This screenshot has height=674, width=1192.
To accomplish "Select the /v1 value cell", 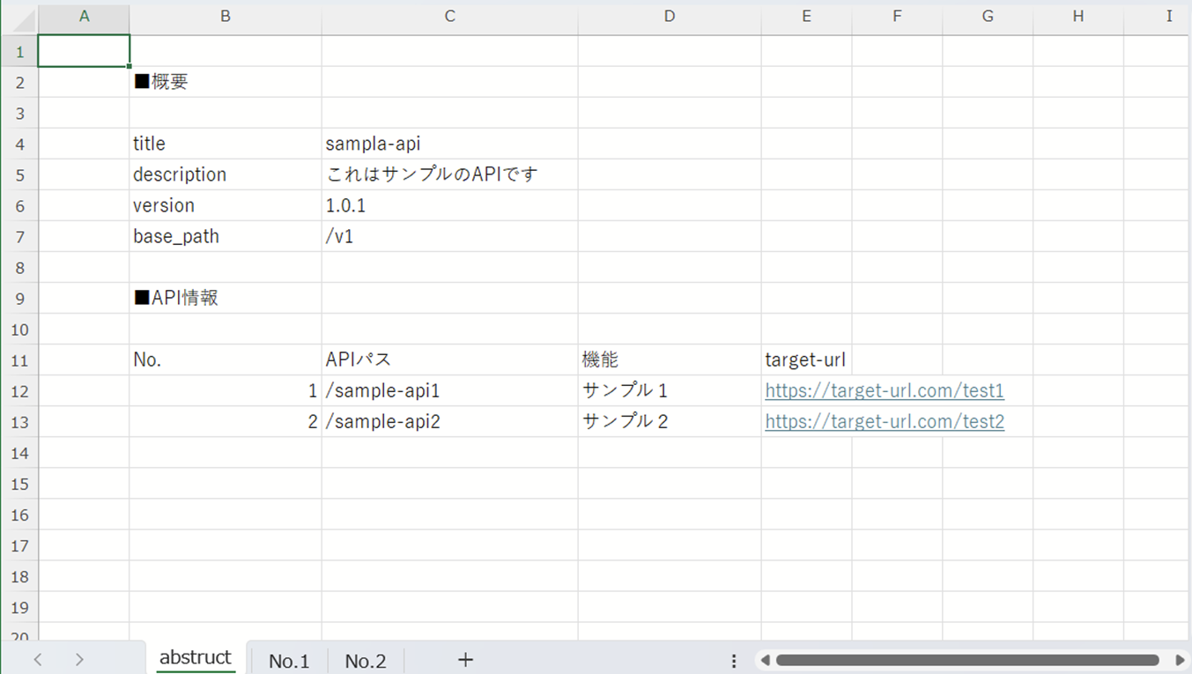I will (450, 236).
